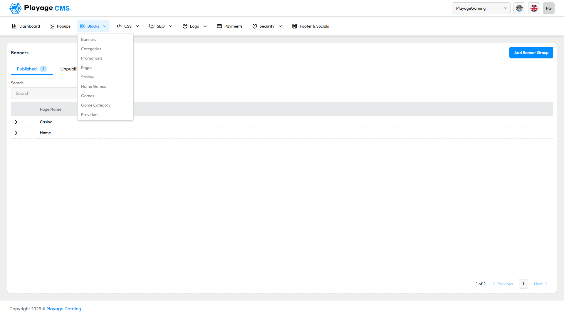The width and height of the screenshot is (564, 317).
Task: Click the CSS code brackets icon
Action: (x=119, y=26)
